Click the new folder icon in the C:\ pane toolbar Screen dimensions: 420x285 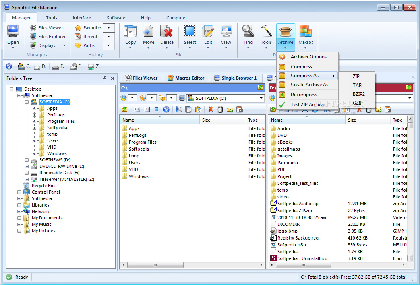click(x=230, y=109)
